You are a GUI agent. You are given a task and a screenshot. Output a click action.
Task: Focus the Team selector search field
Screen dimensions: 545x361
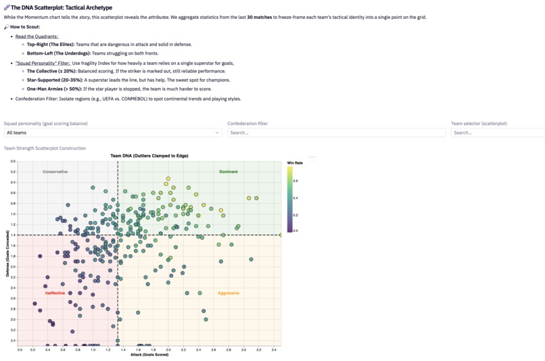point(498,133)
